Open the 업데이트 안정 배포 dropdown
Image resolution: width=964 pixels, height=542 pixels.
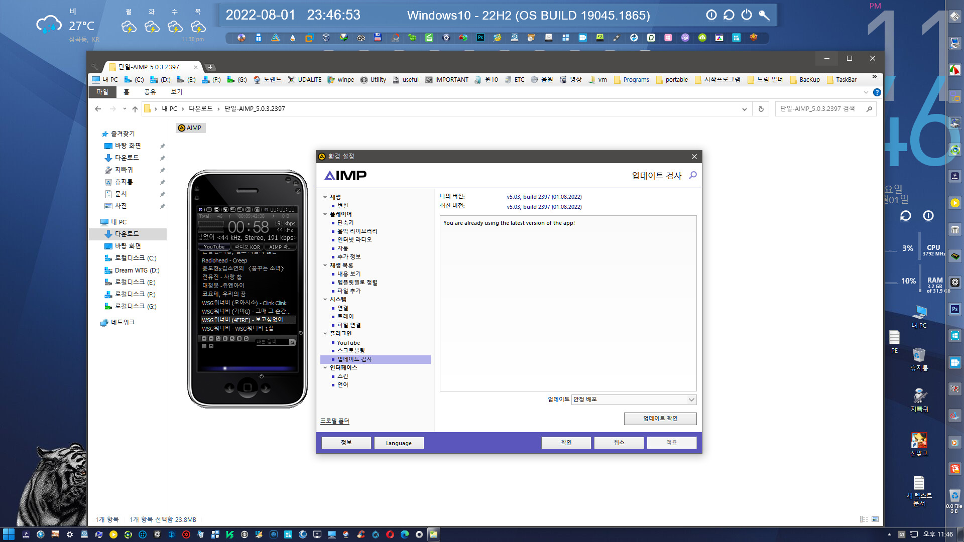634,399
